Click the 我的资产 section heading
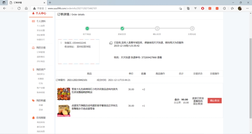The image size is (252, 134). (x=41, y=70)
